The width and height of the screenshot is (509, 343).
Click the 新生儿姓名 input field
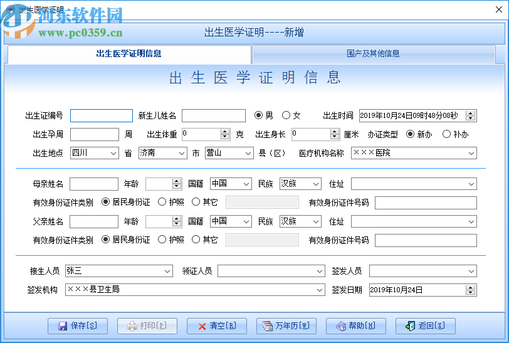[x=214, y=115]
